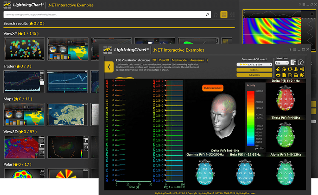Click the Extract Xml button
The width and height of the screenshot is (318, 195).
(x=254, y=74)
